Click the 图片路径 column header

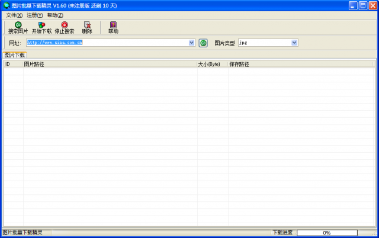pos(110,65)
